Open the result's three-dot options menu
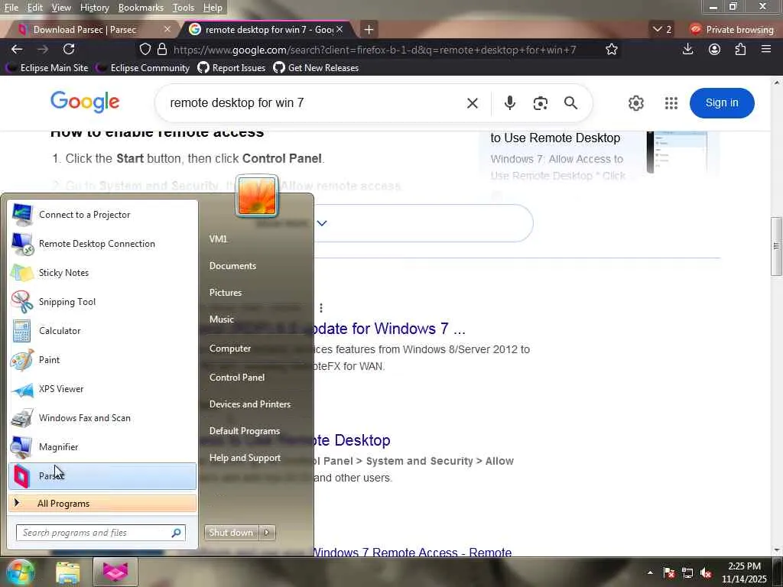The height and width of the screenshot is (587, 783). coord(321,307)
